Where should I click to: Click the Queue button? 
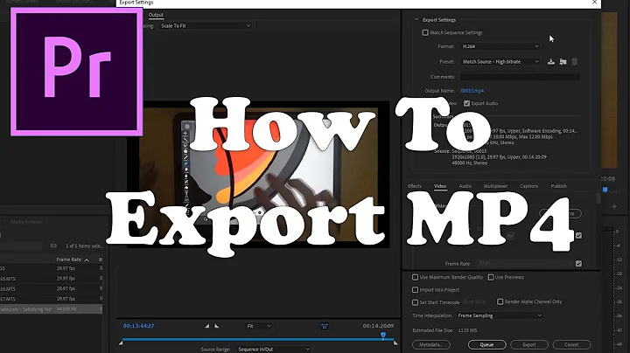pyautogui.click(x=486, y=344)
